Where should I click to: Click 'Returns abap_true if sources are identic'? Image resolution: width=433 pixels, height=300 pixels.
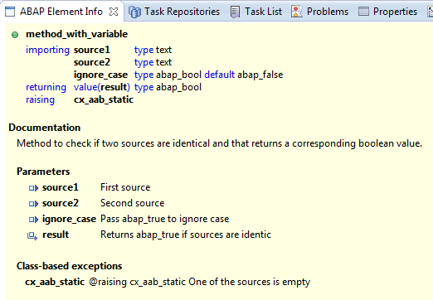[186, 235]
